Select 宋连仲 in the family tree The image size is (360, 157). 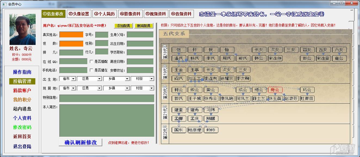275,58
